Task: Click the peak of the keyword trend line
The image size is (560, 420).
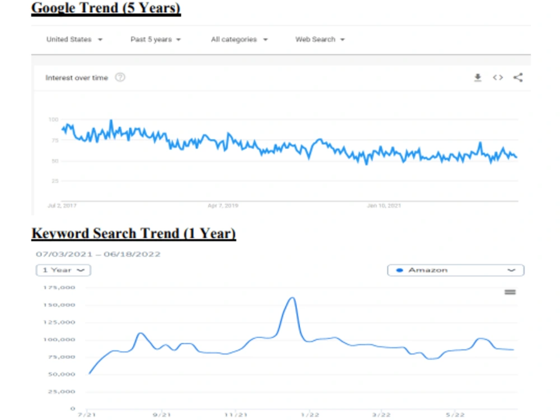Action: pyautogui.click(x=292, y=298)
